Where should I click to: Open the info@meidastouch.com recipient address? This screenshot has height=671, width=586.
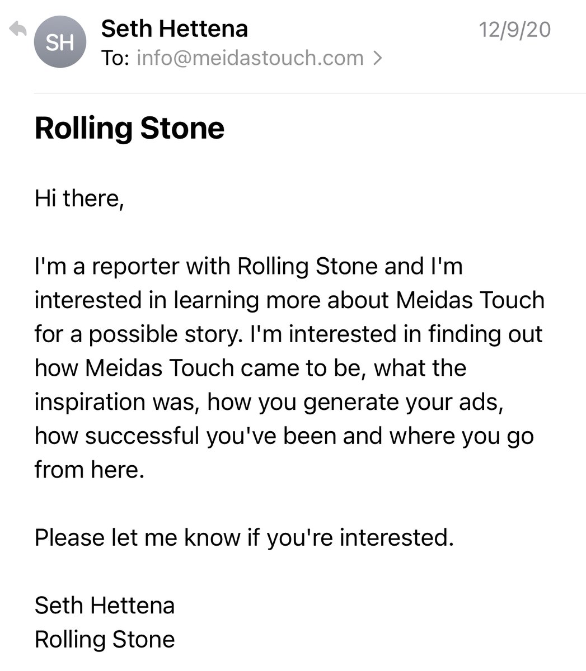pyautogui.click(x=250, y=58)
